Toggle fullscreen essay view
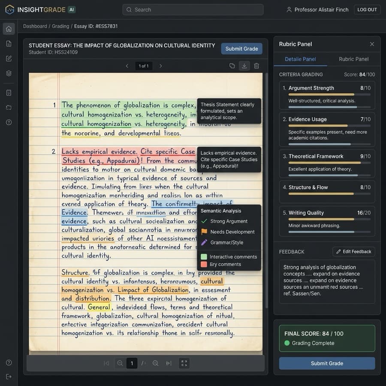The width and height of the screenshot is (386, 386). point(184,363)
